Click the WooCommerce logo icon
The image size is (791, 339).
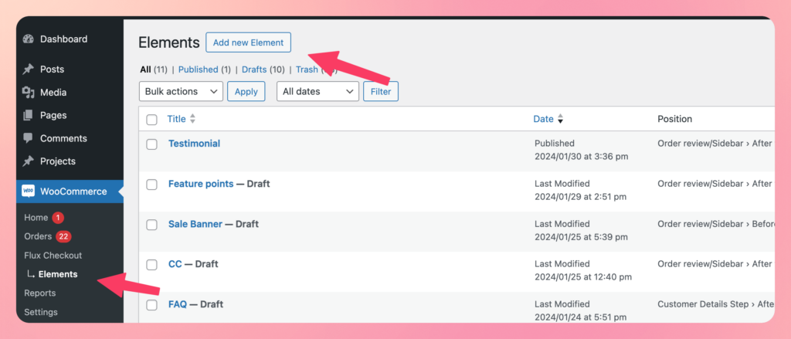[29, 192]
